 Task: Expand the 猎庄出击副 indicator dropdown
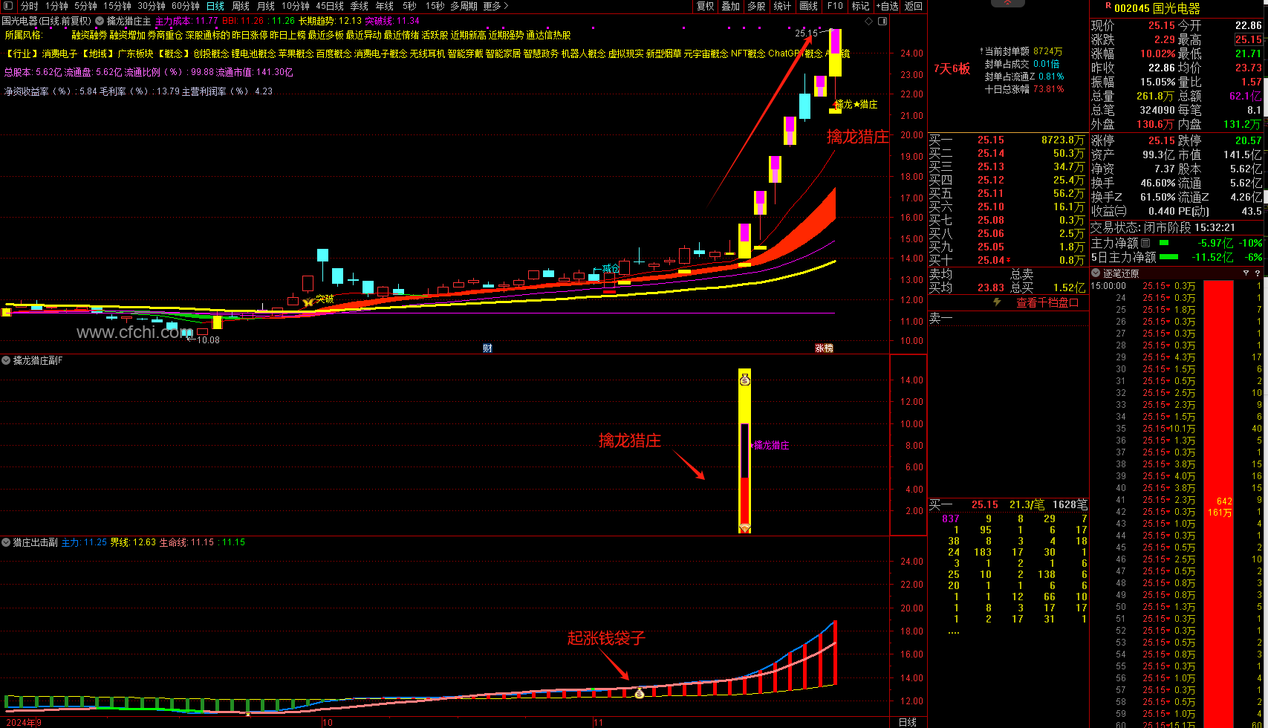click(x=6, y=542)
